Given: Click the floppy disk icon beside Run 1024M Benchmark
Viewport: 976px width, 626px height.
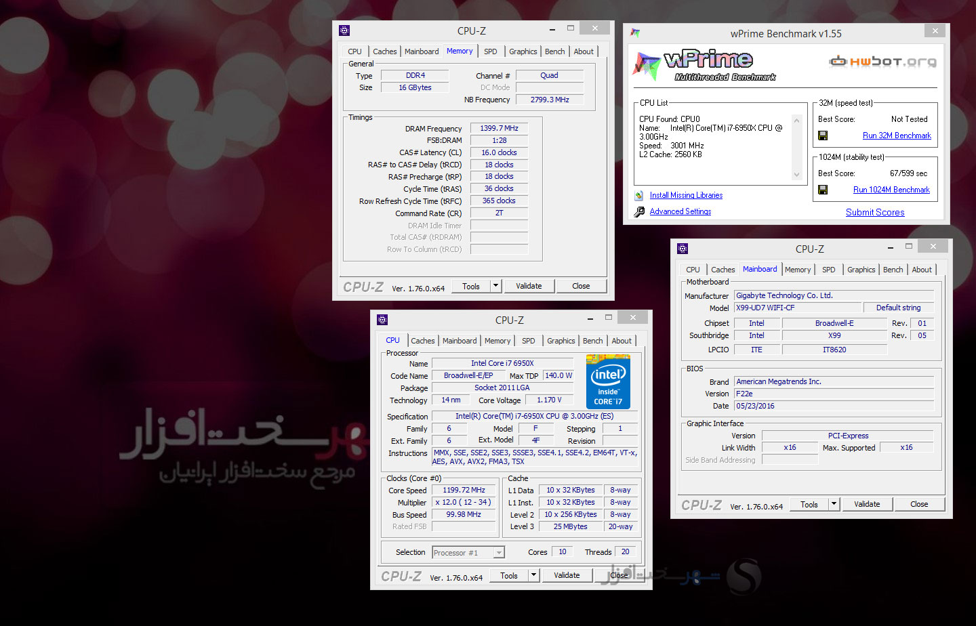Looking at the screenshot, I should 823,190.
